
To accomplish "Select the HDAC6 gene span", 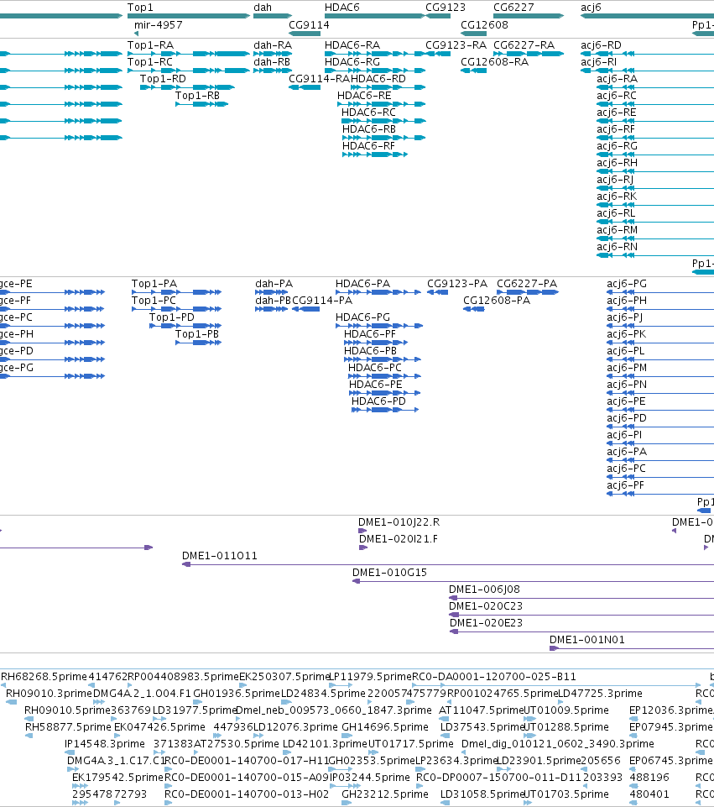I will tap(375, 16).
